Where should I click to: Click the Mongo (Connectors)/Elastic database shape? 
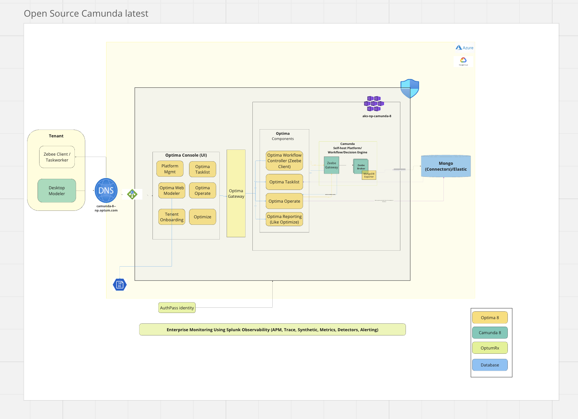pos(446,166)
